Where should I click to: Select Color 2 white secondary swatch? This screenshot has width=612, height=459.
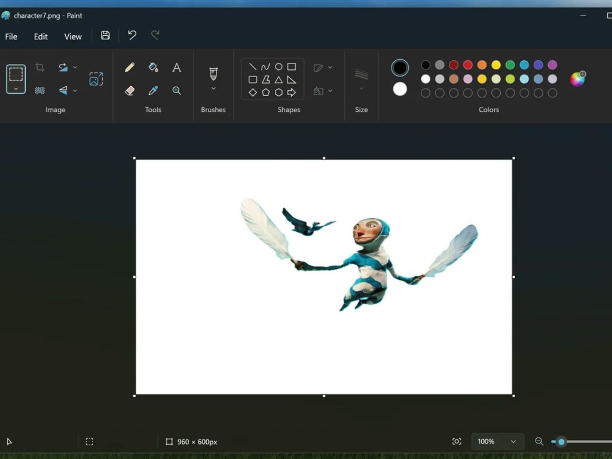click(x=400, y=90)
